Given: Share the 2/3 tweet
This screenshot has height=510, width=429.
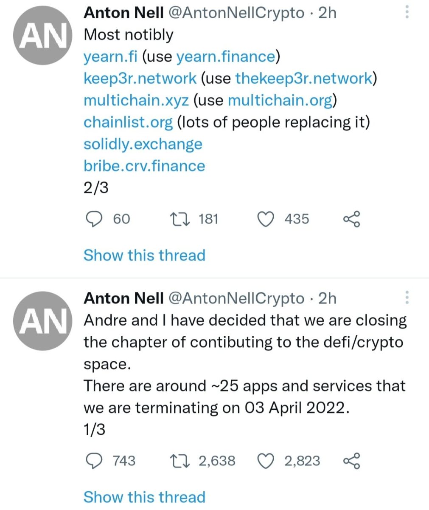Looking at the screenshot, I should pos(351,219).
